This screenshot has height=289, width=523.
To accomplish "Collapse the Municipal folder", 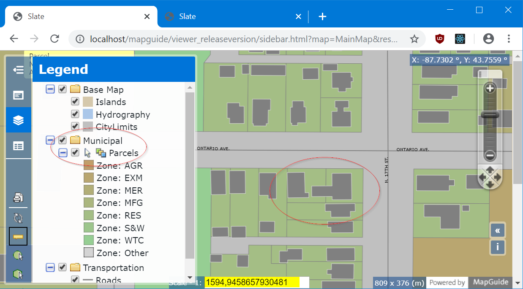I will pyautogui.click(x=50, y=140).
